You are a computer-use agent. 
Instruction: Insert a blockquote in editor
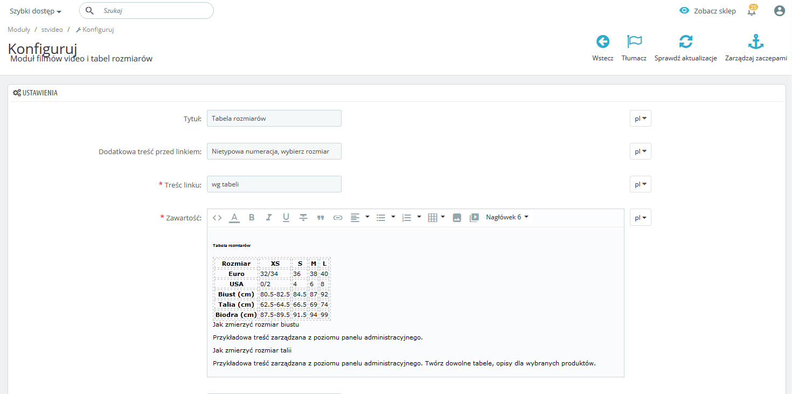point(321,218)
